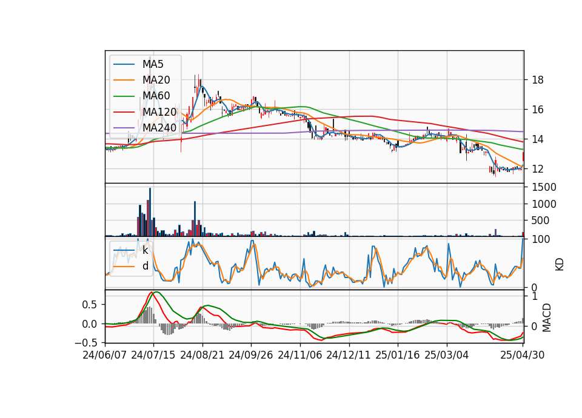Click the blue MA5 legend line sample

point(124,65)
